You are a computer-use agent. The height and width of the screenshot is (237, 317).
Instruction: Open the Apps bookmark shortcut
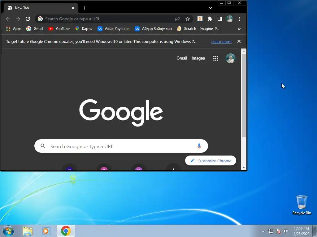[x=14, y=29]
